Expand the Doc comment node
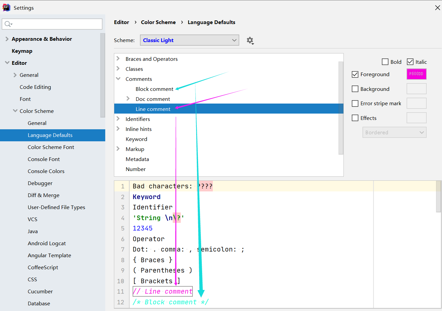 pyautogui.click(x=128, y=99)
